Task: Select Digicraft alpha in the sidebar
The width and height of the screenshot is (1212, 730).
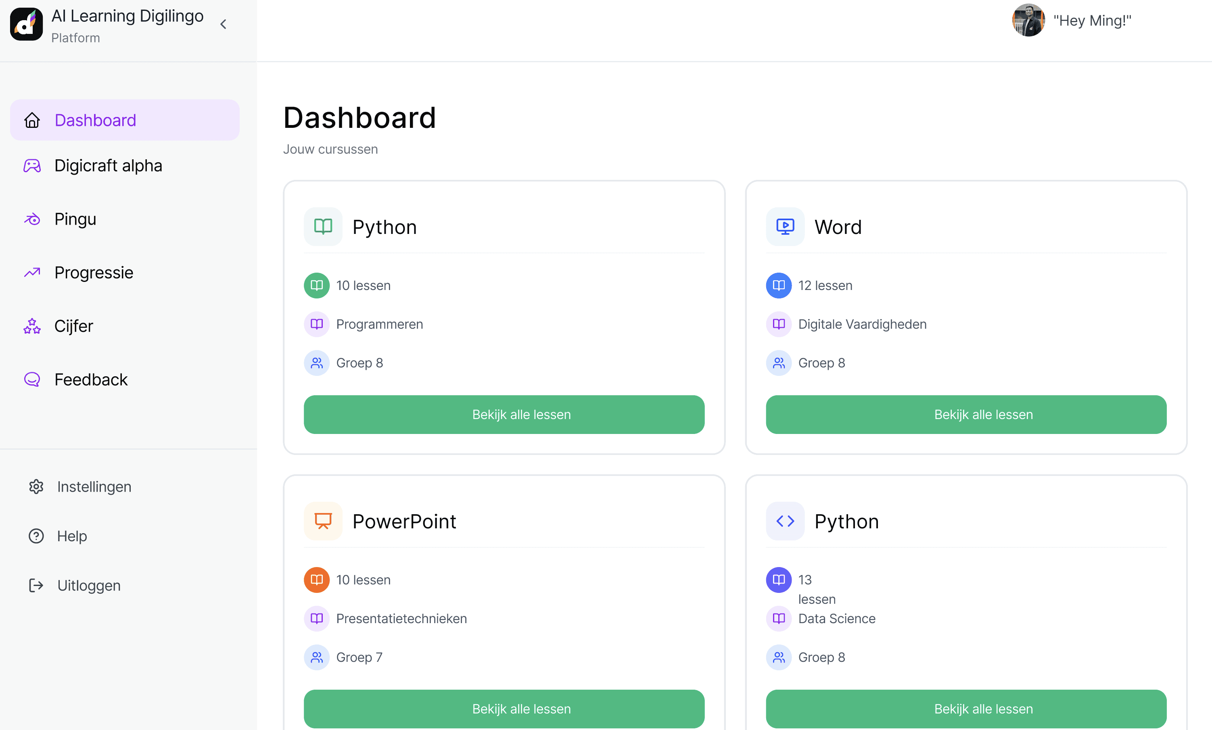Action: click(x=108, y=166)
